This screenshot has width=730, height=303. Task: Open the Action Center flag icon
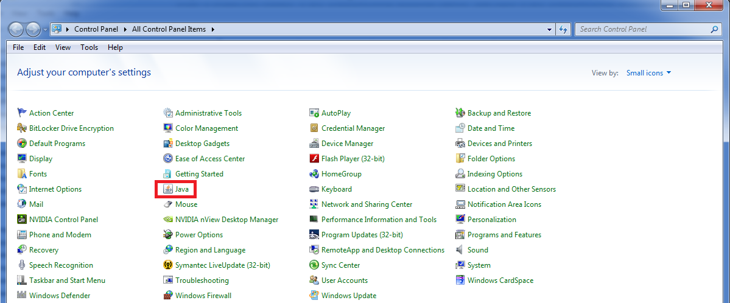pos(22,113)
